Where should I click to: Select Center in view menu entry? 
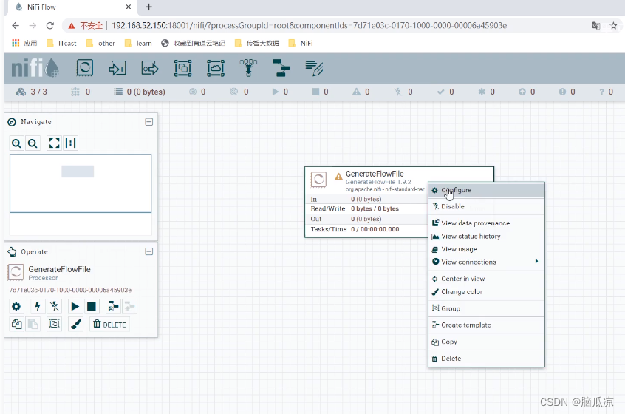tap(486, 279)
